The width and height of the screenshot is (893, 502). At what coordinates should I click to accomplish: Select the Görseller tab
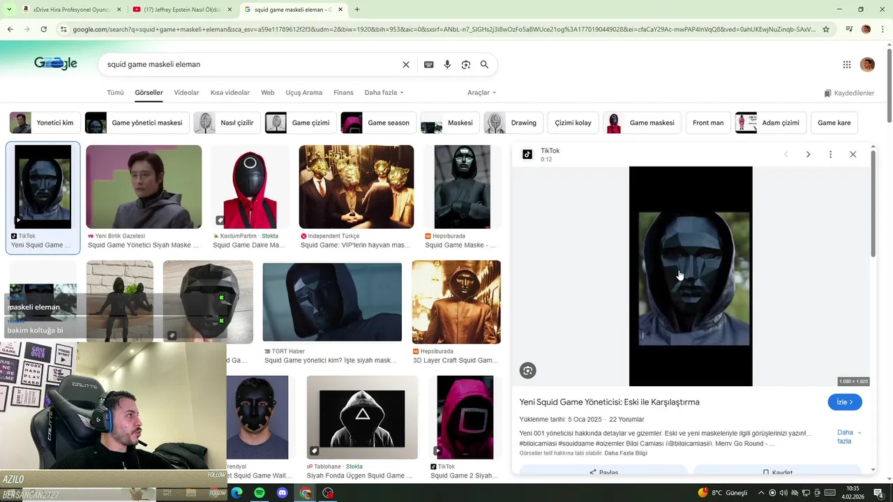coord(149,93)
